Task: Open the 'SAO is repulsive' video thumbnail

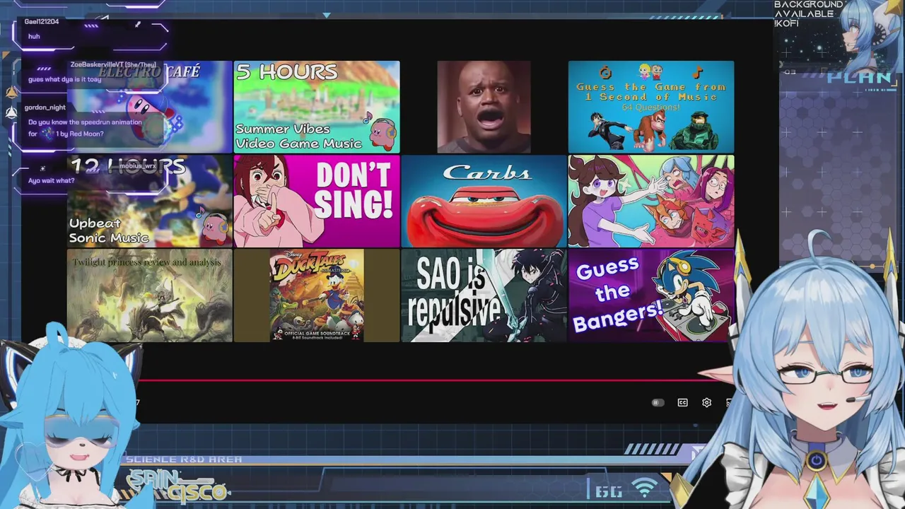Action: click(484, 296)
